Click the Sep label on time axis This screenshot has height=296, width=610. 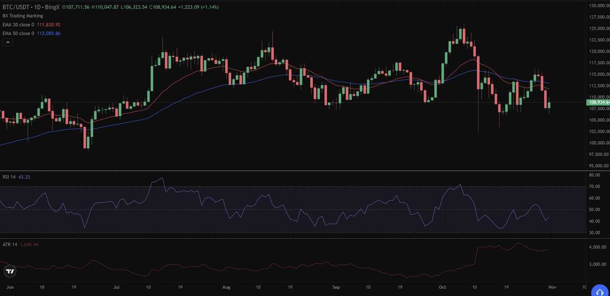click(x=336, y=287)
